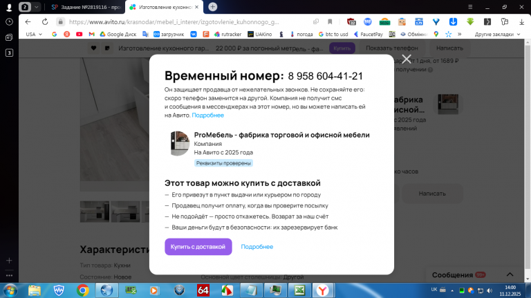531x298 pixels.
Task: Open the sidebar tab-stack icon below the history clock
Action: point(9,37)
